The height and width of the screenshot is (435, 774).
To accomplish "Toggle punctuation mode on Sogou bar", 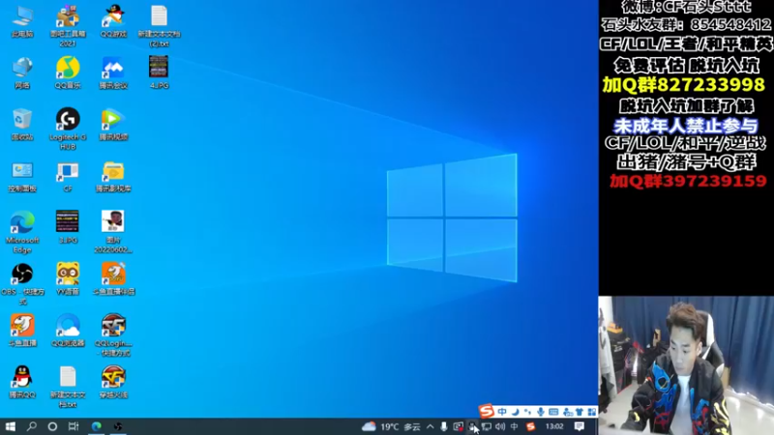I will coord(527,412).
